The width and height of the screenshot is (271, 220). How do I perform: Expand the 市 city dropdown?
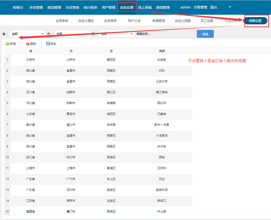pyautogui.click(x=72, y=34)
